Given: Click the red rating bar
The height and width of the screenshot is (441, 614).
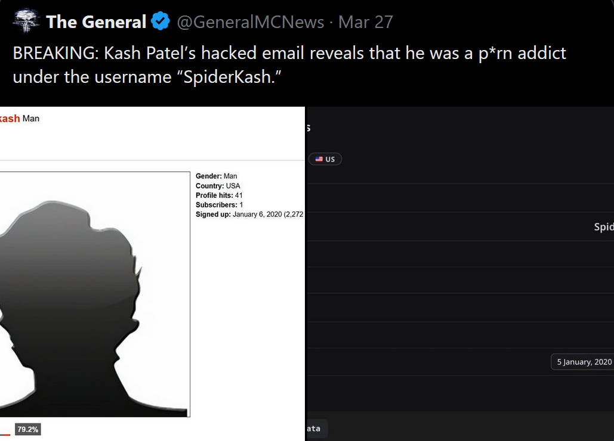Looking at the screenshot, I should click(5, 434).
